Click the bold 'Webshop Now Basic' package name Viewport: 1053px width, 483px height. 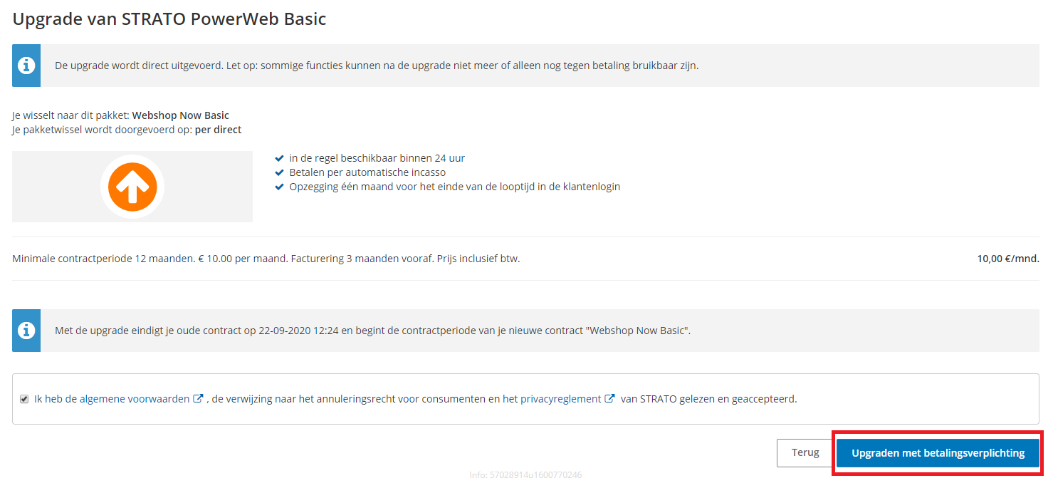[x=181, y=115]
